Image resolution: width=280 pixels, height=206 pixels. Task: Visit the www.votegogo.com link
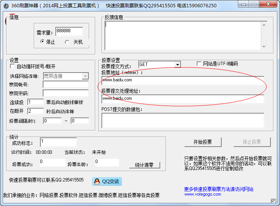point(203,194)
